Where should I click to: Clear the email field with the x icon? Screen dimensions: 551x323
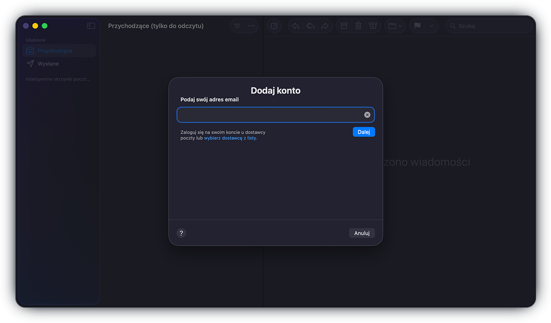[x=367, y=114]
